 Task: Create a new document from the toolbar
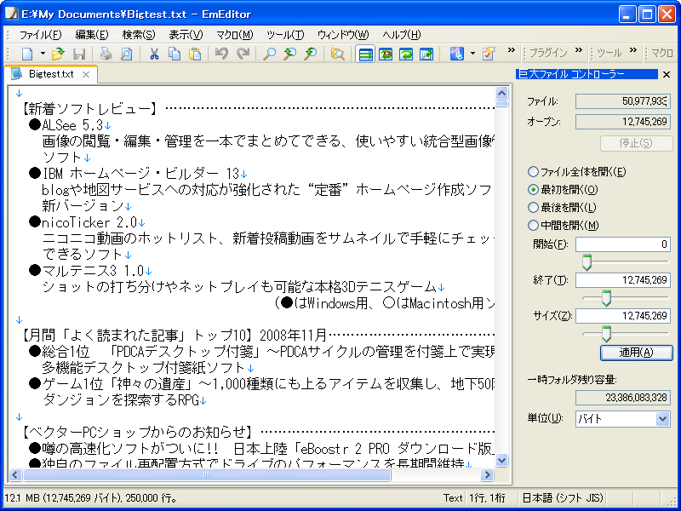tap(27, 54)
